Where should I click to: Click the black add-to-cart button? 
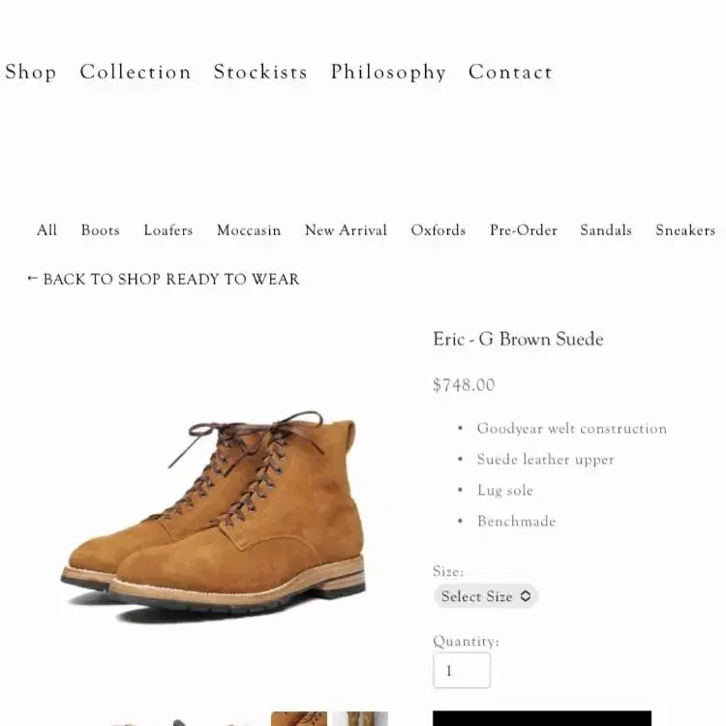[542, 718]
